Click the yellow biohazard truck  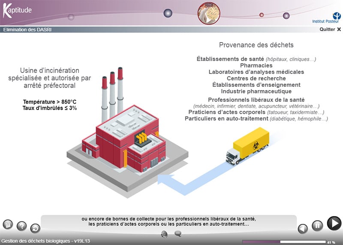[x=247, y=147]
